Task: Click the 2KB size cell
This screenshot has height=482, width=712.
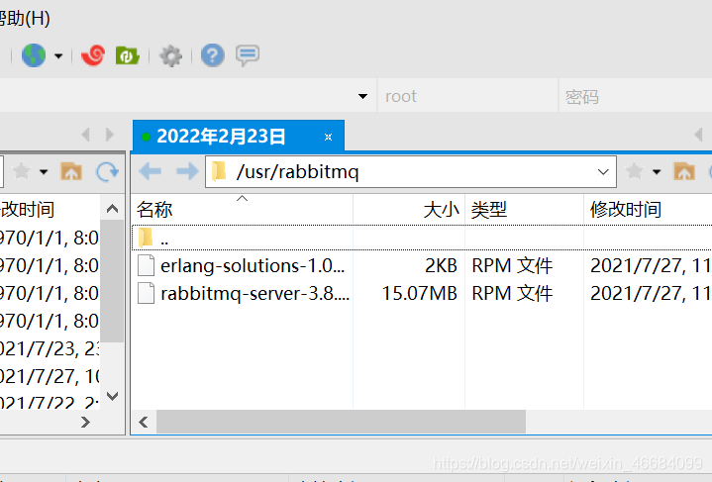Action: [x=441, y=266]
